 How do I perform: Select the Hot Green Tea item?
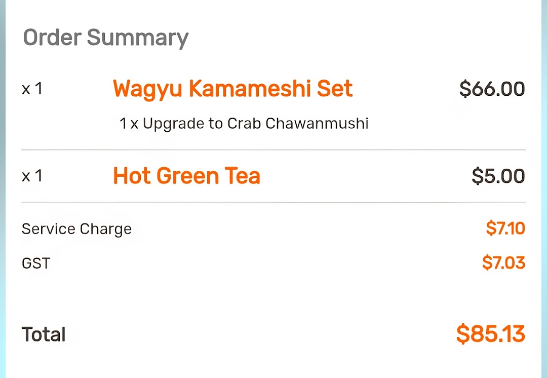[x=186, y=176]
